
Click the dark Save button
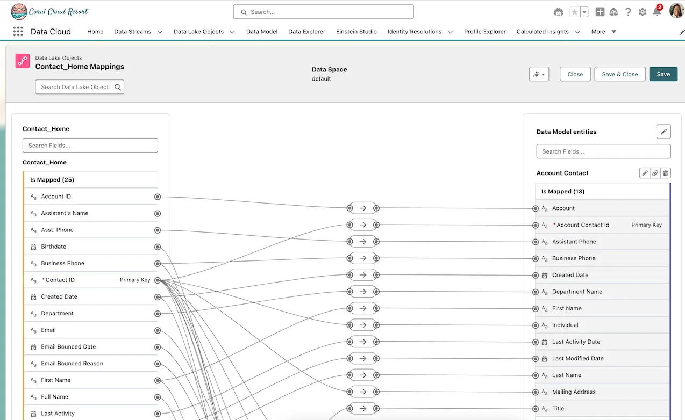coord(663,74)
